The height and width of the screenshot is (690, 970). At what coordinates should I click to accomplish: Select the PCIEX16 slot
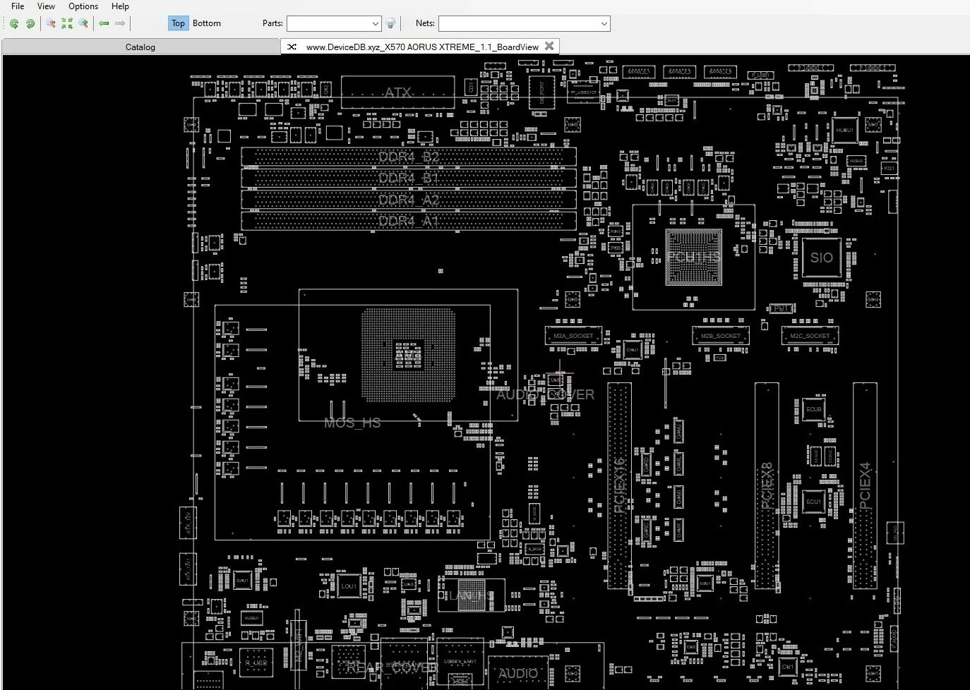[x=620, y=485]
